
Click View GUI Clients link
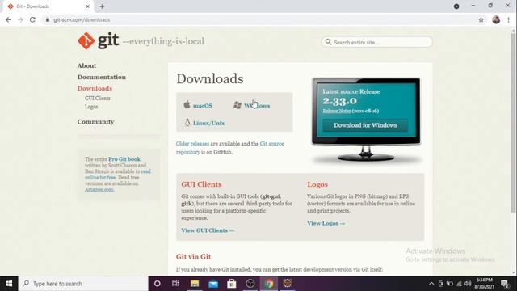pos(208,230)
